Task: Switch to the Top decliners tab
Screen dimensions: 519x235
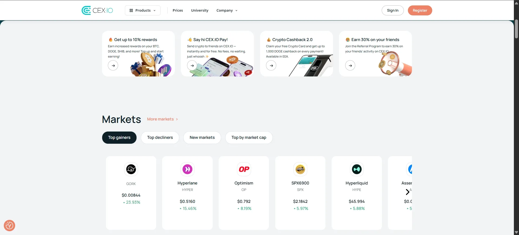Action: pos(160,137)
